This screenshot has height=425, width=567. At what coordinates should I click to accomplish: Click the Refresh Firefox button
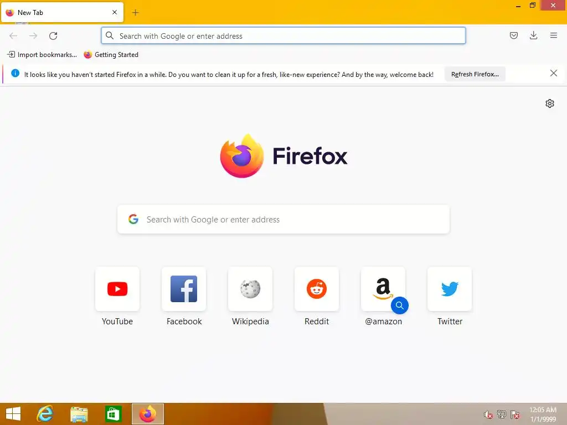(475, 74)
